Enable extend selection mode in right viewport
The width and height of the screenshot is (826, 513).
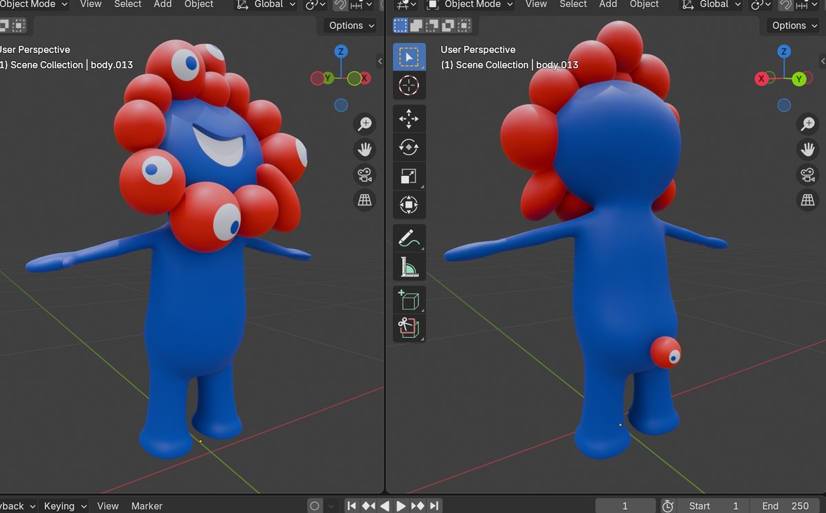416,25
